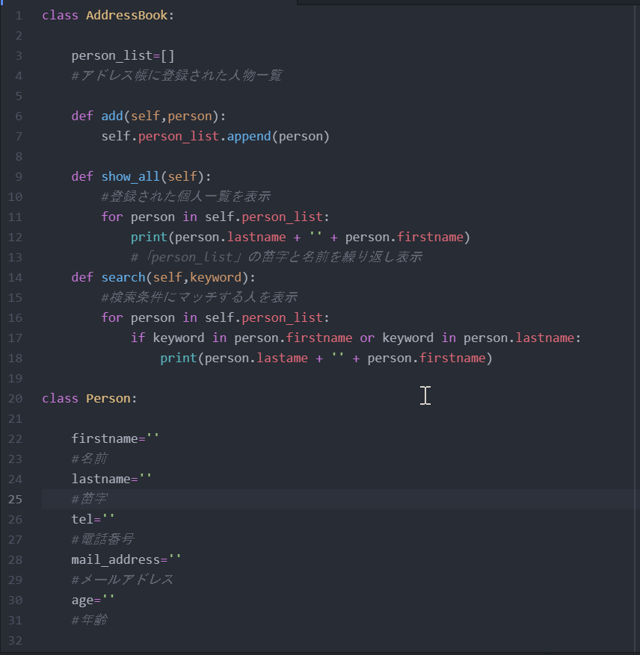640x655 pixels.
Task: Click the comment on line 31
Action: 90,620
